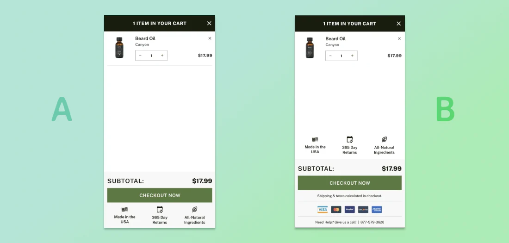Click the American Express icon

(x=377, y=210)
